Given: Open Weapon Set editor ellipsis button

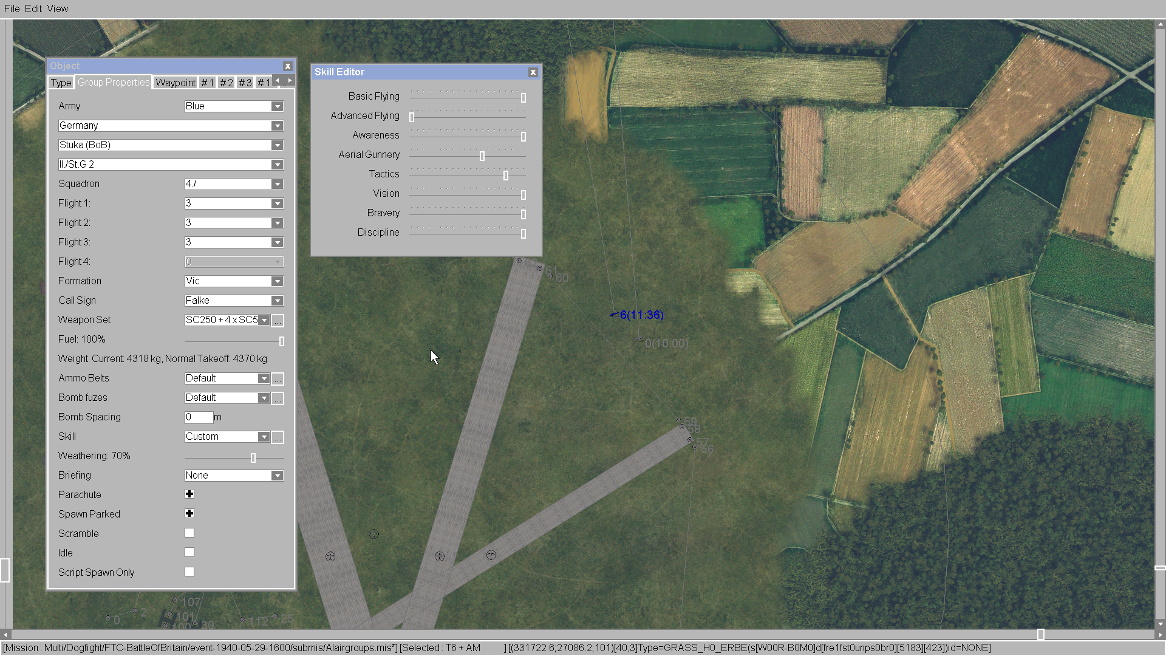Looking at the screenshot, I should click(x=278, y=320).
